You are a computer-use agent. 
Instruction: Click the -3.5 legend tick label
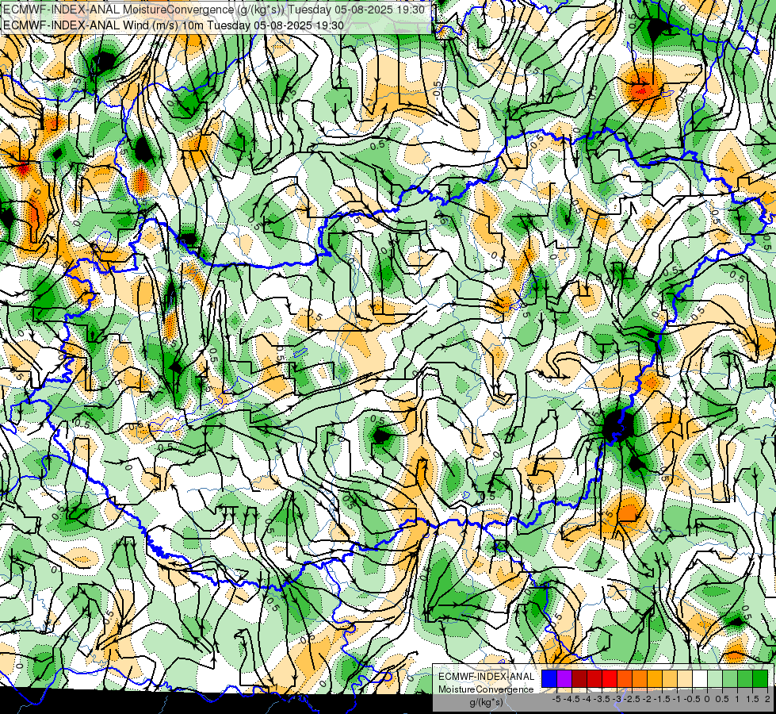(x=602, y=699)
